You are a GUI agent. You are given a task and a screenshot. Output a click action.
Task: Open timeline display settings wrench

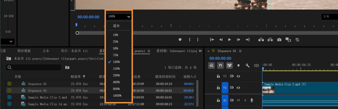pos(248,65)
